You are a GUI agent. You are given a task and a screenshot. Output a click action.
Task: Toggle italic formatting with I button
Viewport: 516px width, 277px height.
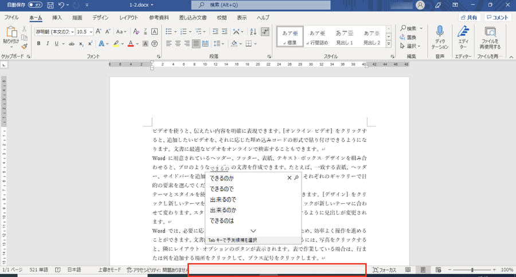click(x=48, y=43)
